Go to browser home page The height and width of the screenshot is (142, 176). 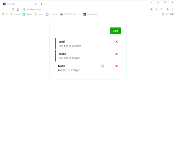click(x=18, y=10)
